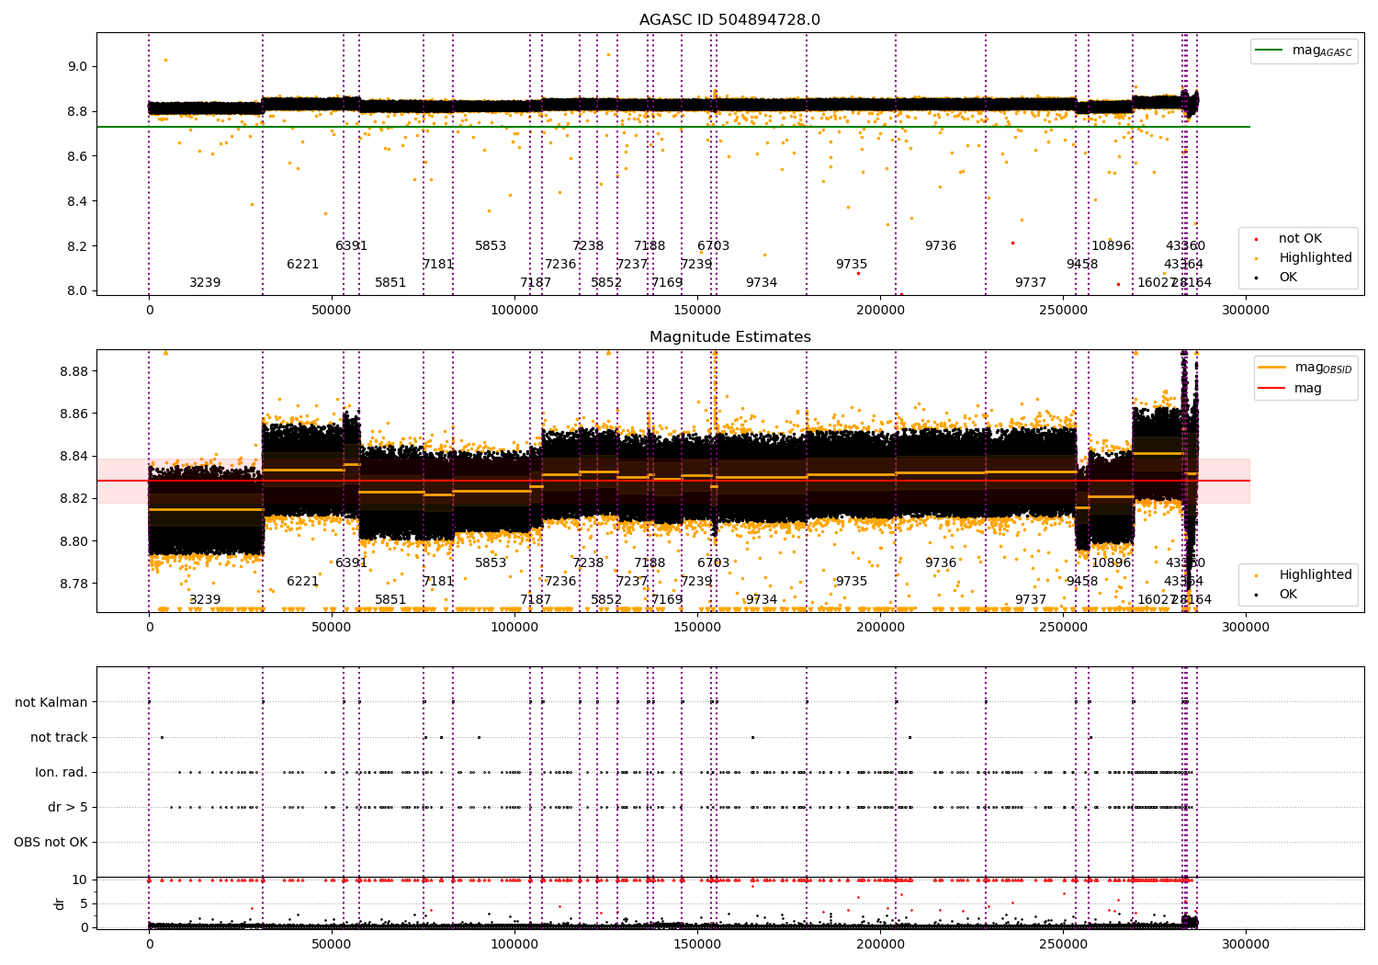Click obsid 3239 label in Magnitude Estimates plot
Image resolution: width=1378 pixels, height=965 pixels.
[205, 600]
